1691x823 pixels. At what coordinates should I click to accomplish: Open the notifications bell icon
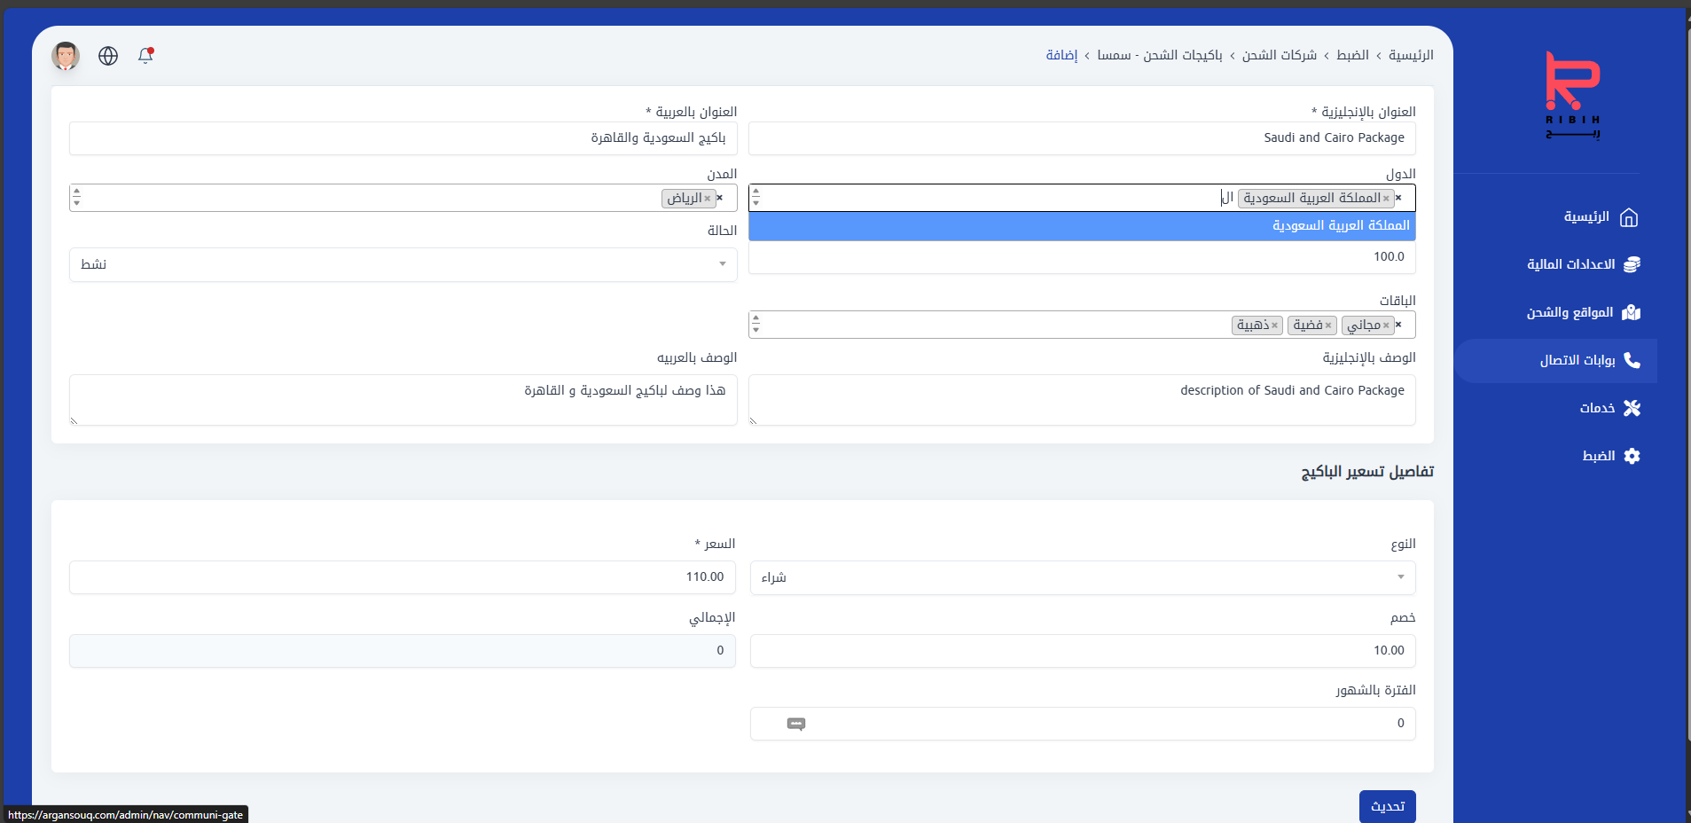(145, 56)
